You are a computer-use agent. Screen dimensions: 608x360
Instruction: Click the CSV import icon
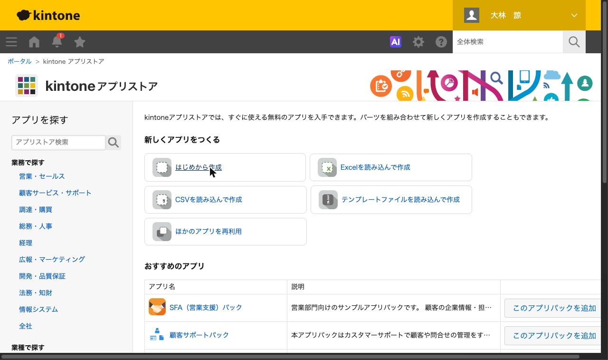tap(162, 200)
